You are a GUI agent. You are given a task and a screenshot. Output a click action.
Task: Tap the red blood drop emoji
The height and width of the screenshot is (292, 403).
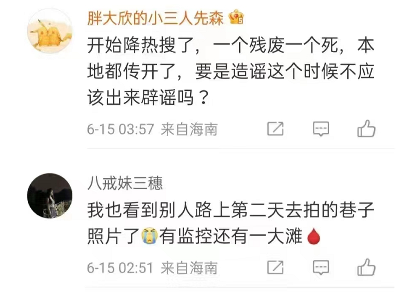pos(314,236)
